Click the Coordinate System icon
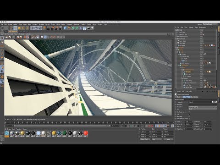This screenshot has width=220, height=165. click(x=44, y=28)
